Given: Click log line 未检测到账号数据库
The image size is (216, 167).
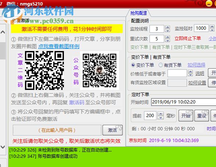Looking at the screenshot, I should pyautogui.click(x=61, y=150).
